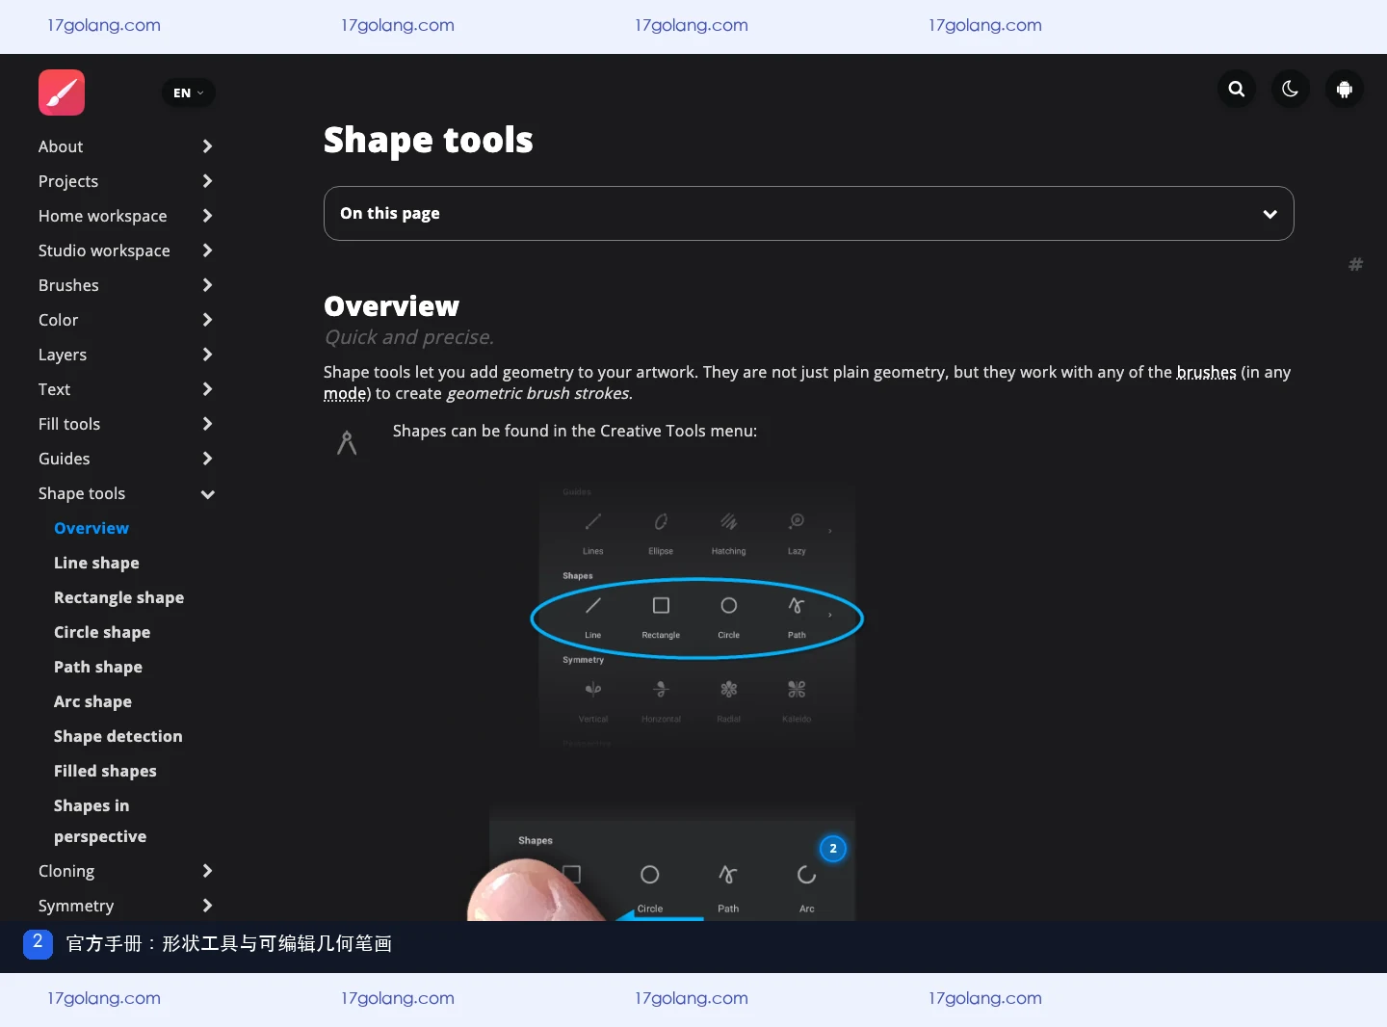Image resolution: width=1387 pixels, height=1027 pixels.
Task: Click the red paintbrush app logo
Action: 62,92
